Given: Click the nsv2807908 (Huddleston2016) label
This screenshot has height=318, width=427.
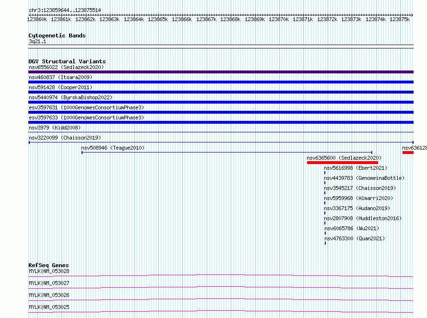Looking at the screenshot, I should (x=363, y=218).
